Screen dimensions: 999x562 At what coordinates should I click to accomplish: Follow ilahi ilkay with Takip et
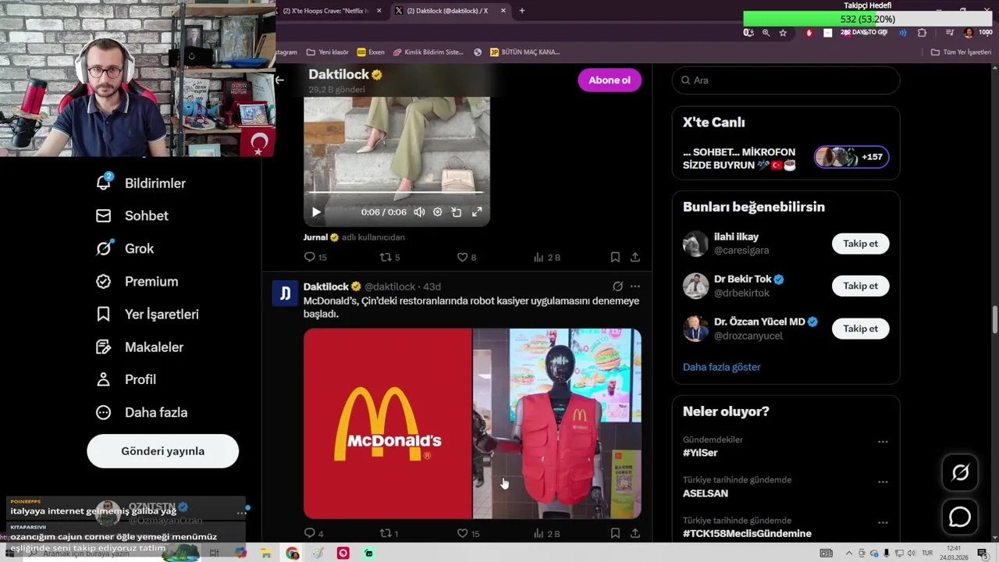pyautogui.click(x=860, y=244)
